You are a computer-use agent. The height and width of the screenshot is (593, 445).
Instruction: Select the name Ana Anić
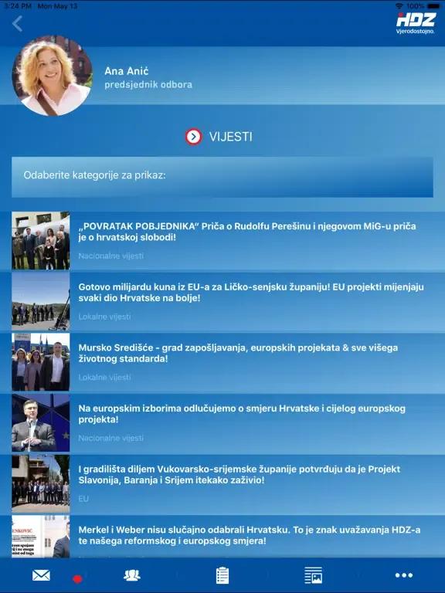(127, 71)
